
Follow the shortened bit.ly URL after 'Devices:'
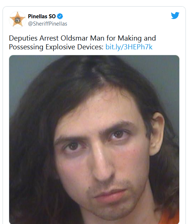click(x=129, y=47)
